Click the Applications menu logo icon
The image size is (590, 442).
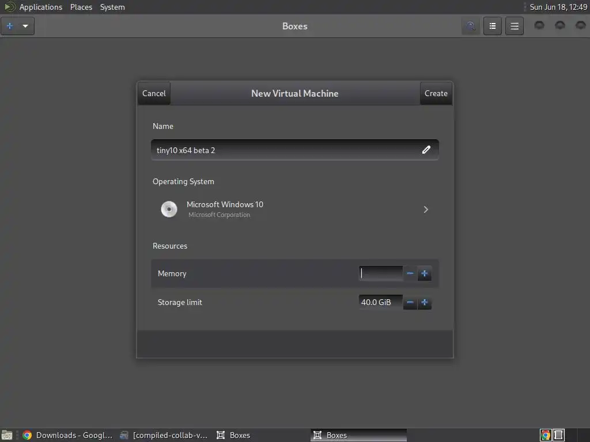click(x=9, y=7)
